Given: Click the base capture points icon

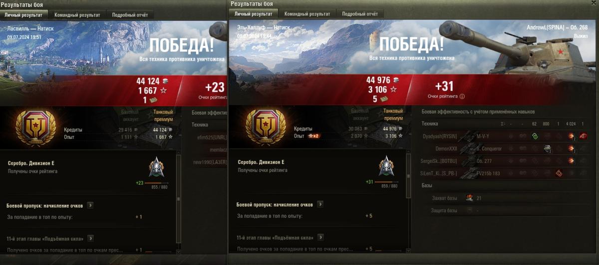Looking at the screenshot, I should pyautogui.click(x=469, y=198).
